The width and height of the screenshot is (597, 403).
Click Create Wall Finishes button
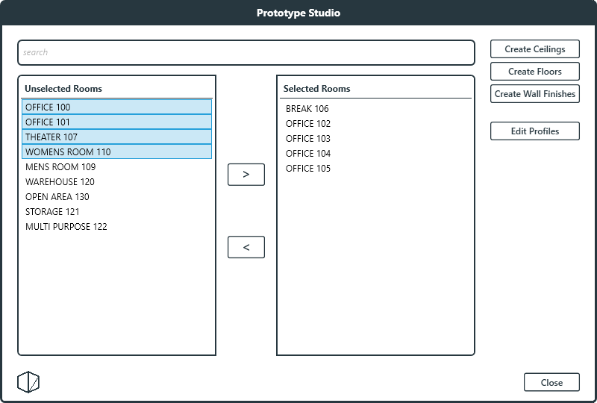tap(535, 94)
